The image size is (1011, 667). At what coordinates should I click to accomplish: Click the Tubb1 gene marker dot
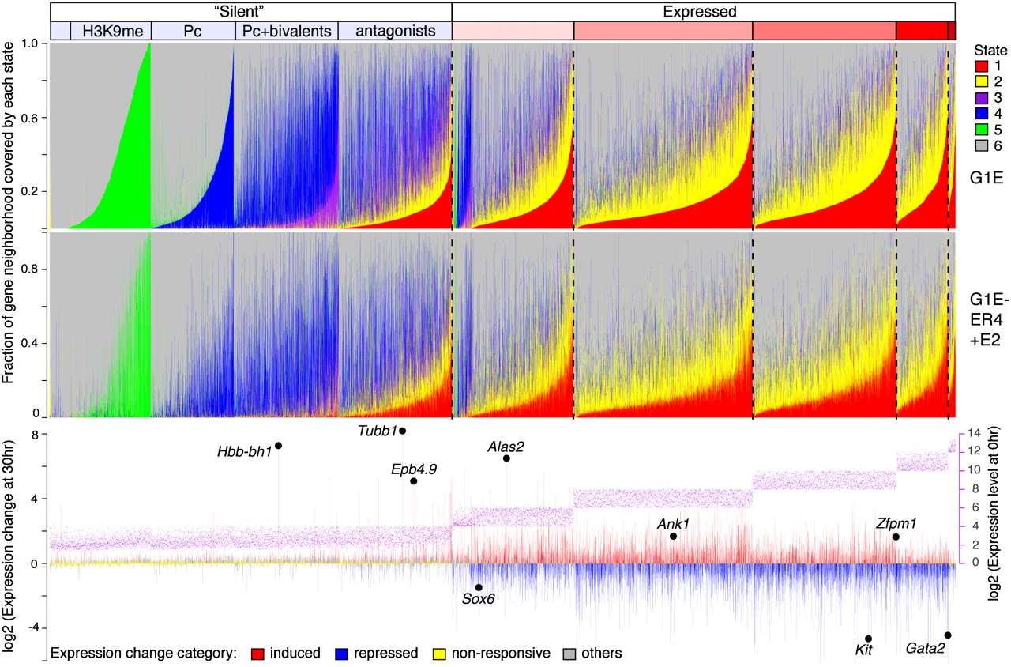pos(402,431)
